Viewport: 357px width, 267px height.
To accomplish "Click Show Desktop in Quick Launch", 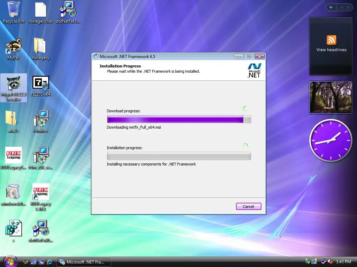I will (33, 262).
